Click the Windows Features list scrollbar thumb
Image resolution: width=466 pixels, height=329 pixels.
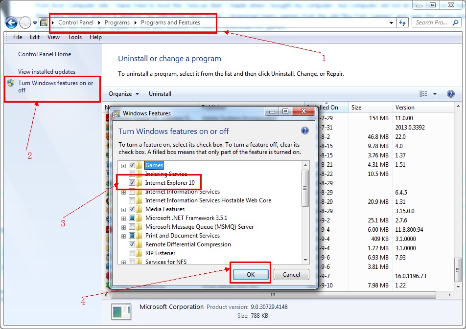coord(305,188)
